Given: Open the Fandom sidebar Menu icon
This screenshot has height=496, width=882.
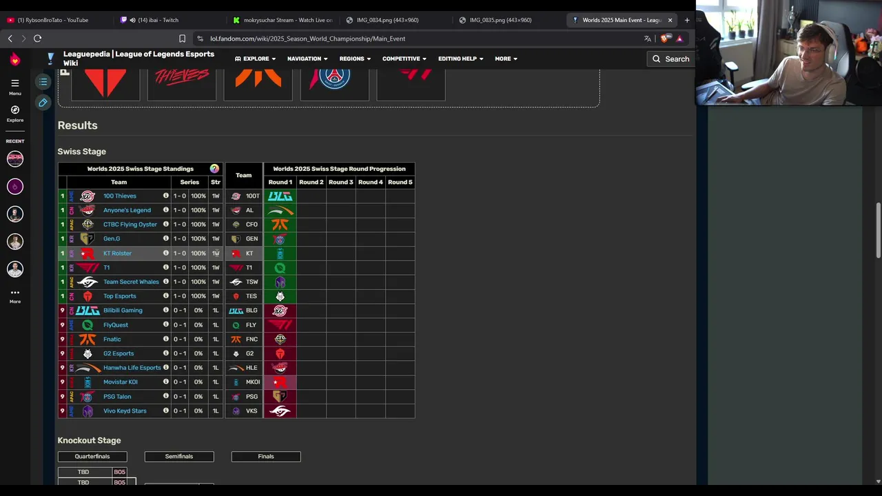Looking at the screenshot, I should 15,83.
